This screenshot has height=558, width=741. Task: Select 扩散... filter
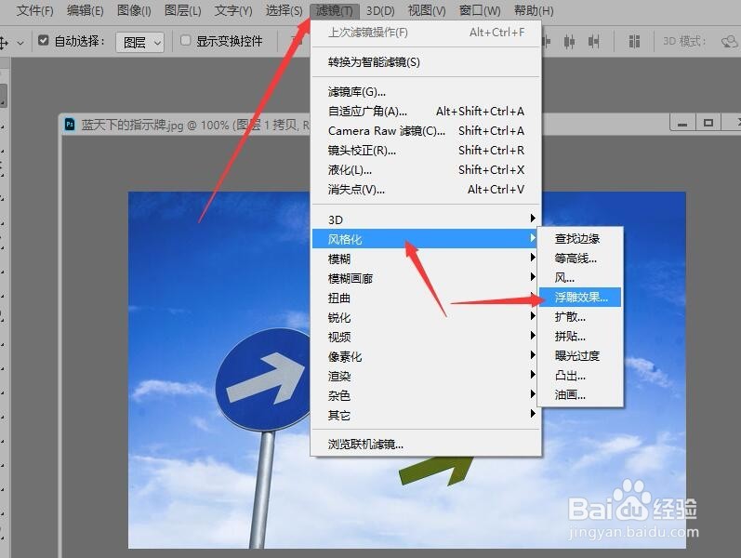click(x=580, y=317)
